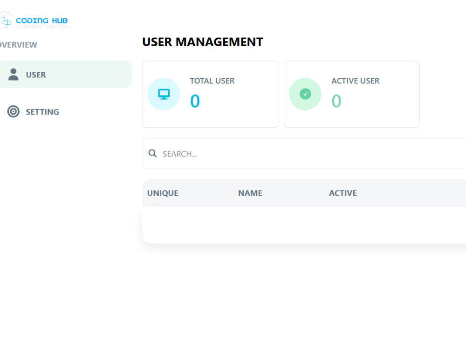Image resolution: width=466 pixels, height=349 pixels.
Task: Focus the SEARCH... input field
Action: 312,154
